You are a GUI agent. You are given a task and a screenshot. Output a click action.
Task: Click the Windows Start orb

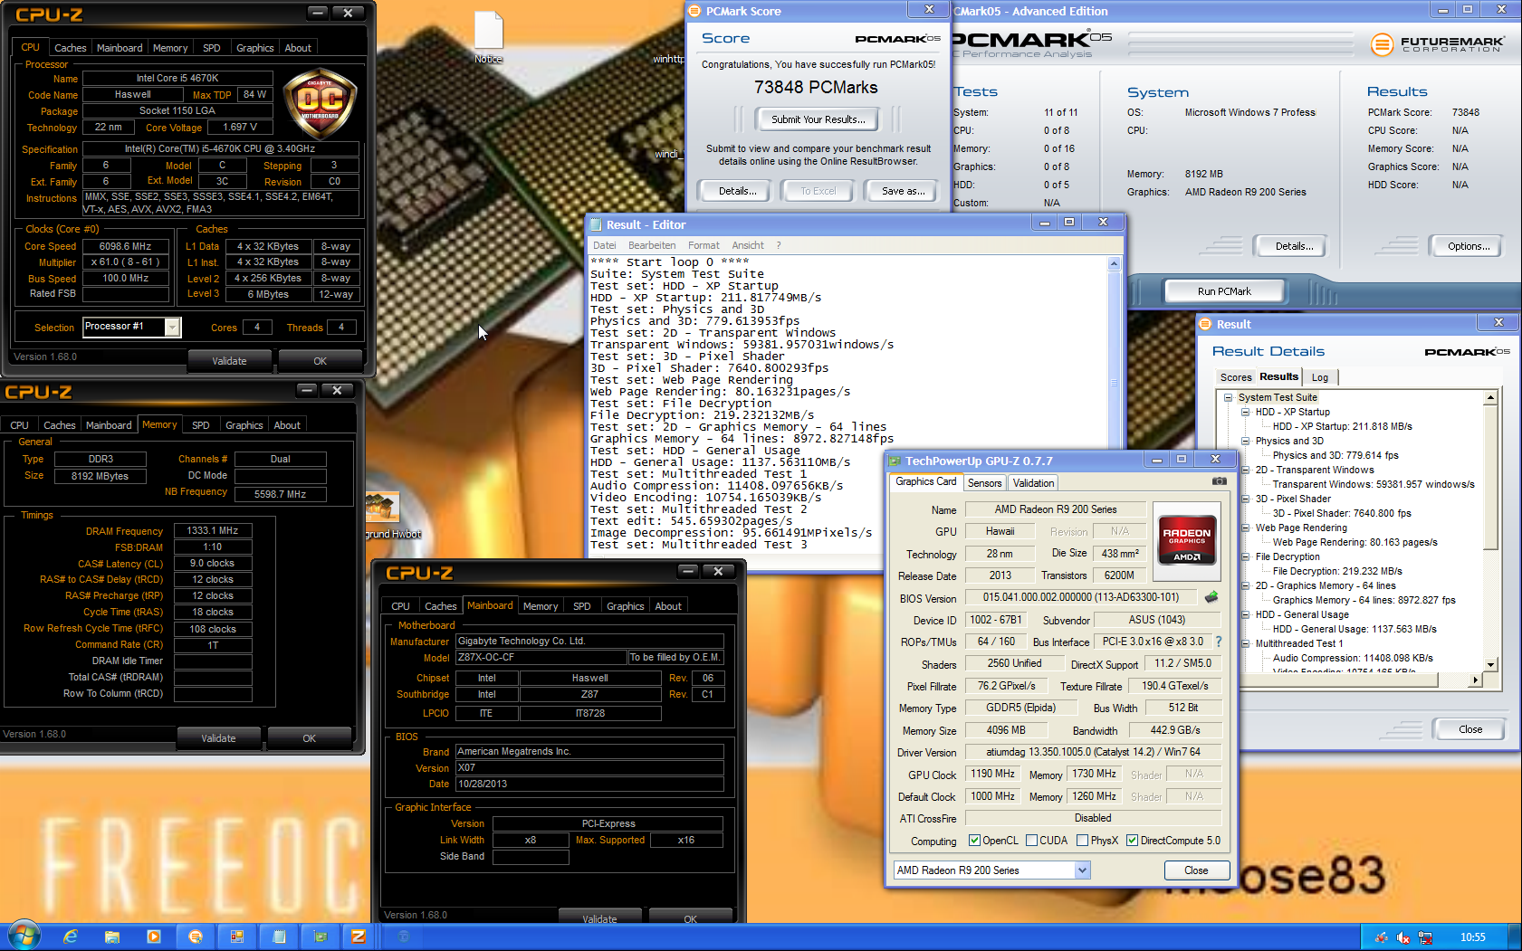[x=23, y=936]
